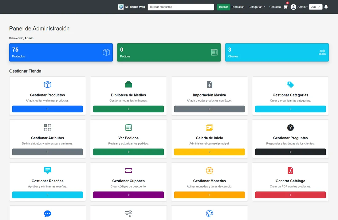Image resolution: width=338 pixels, height=220 pixels.
Task: Click Ir under Ver Pedidos
Action: point(128,152)
